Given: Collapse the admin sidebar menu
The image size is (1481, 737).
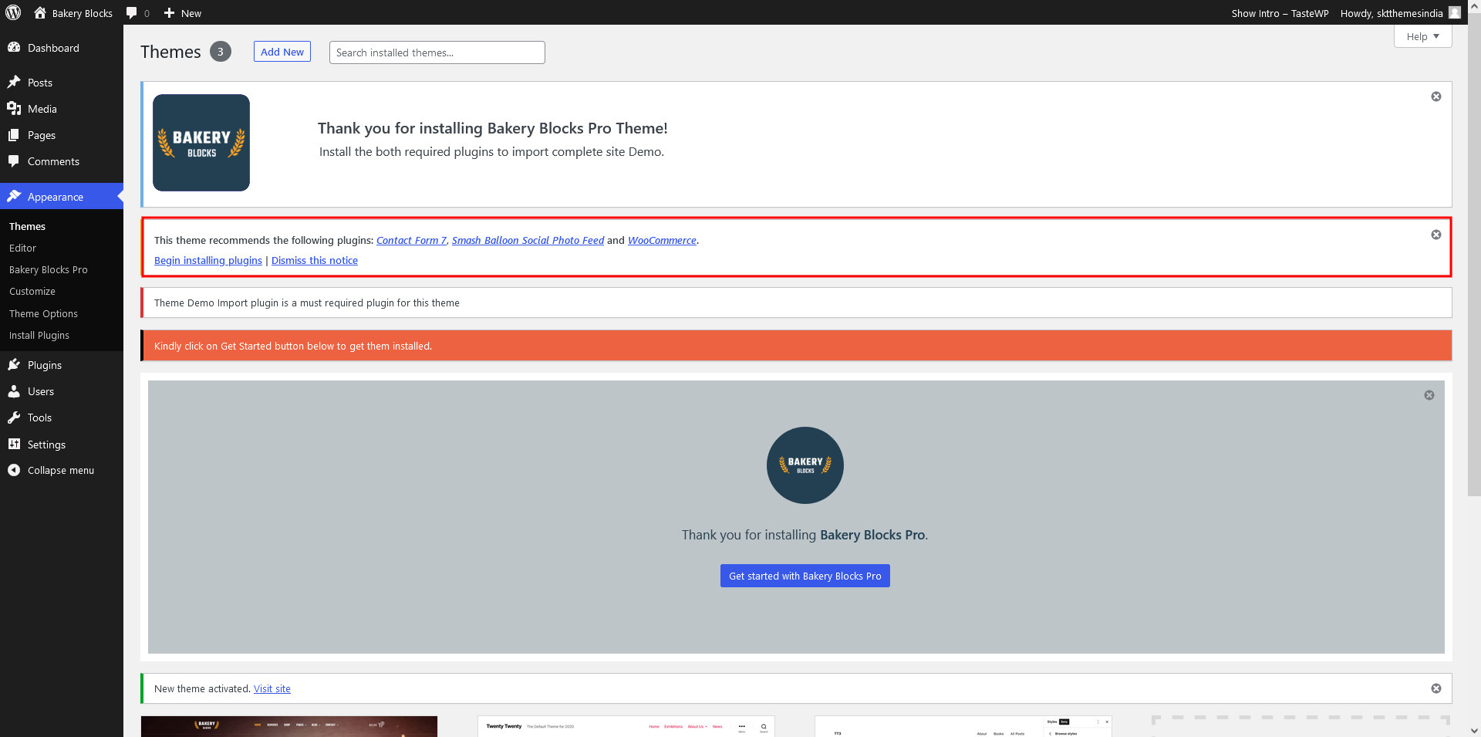Looking at the screenshot, I should (x=60, y=470).
